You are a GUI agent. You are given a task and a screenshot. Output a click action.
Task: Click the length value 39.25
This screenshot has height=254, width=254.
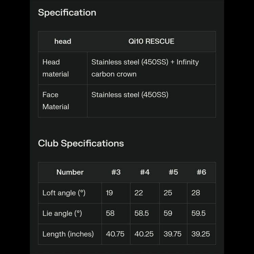200,234
